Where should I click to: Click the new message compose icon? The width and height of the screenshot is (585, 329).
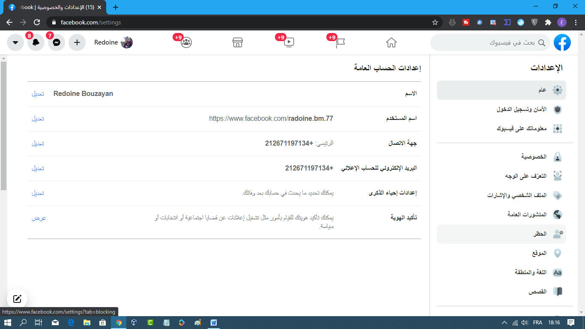point(17,299)
